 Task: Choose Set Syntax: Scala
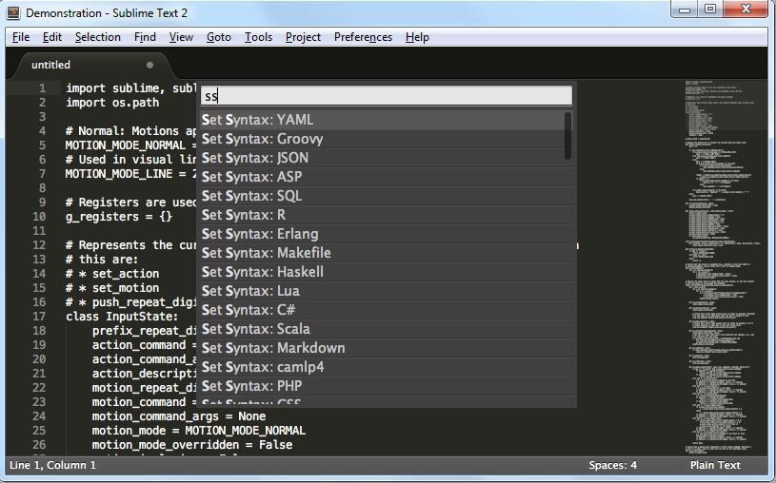(x=387, y=329)
